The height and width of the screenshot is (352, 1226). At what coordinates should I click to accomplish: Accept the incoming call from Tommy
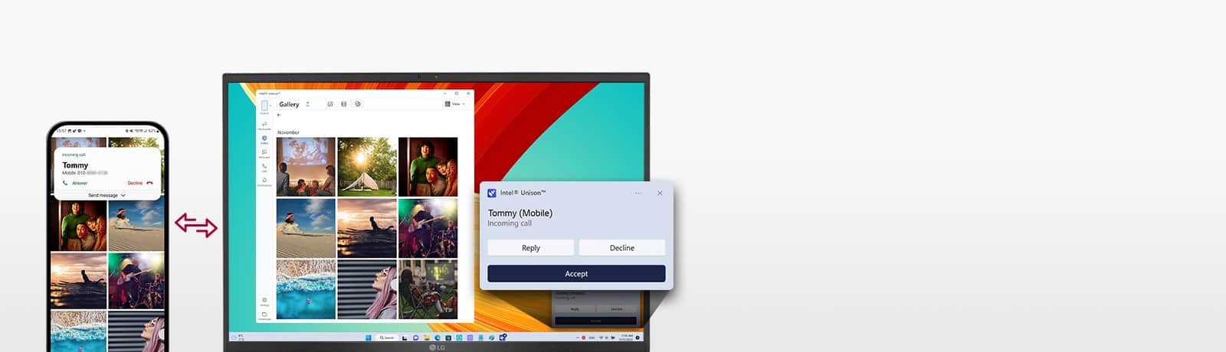click(x=576, y=273)
